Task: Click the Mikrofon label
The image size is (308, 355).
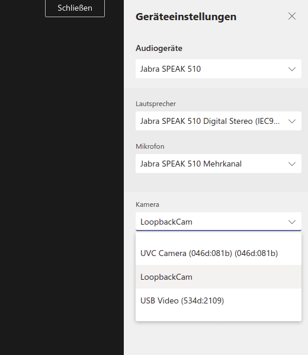Action: pyautogui.click(x=150, y=146)
